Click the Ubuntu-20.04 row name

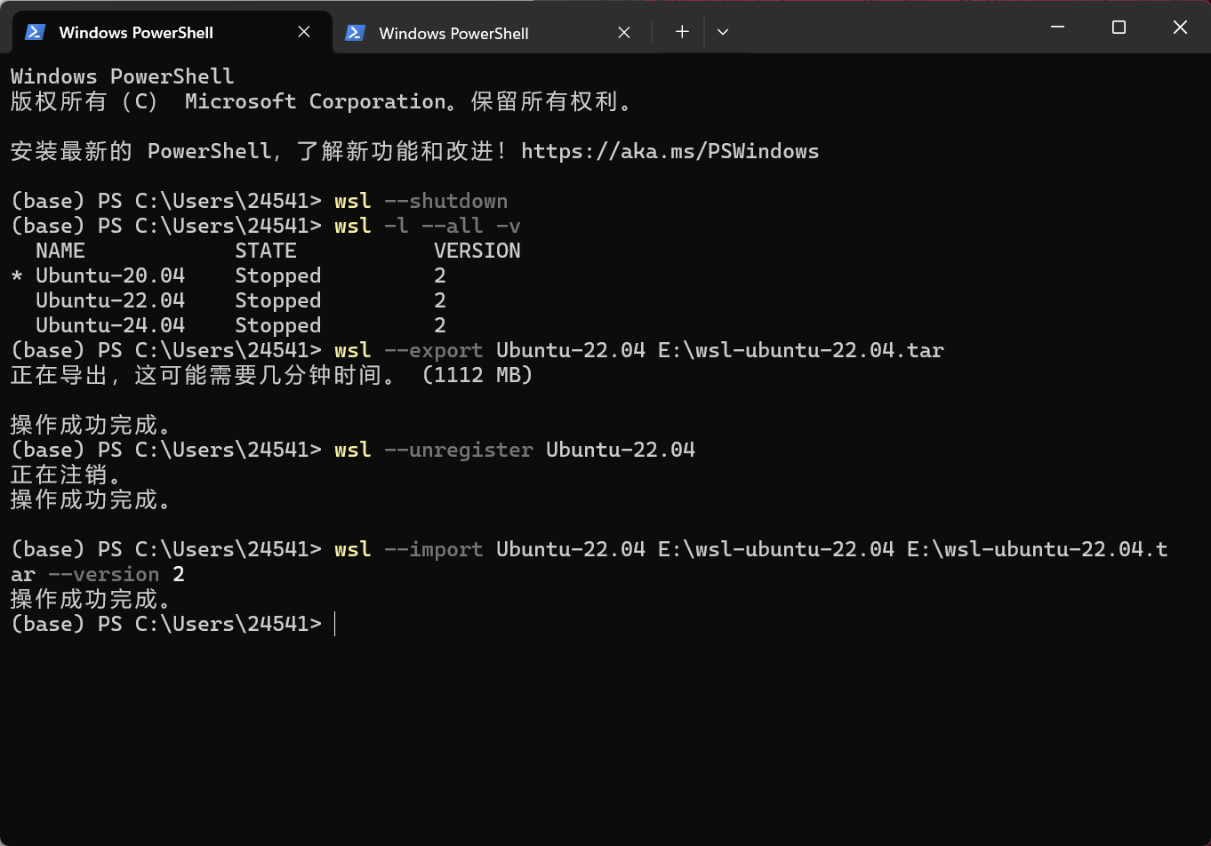tap(110, 275)
